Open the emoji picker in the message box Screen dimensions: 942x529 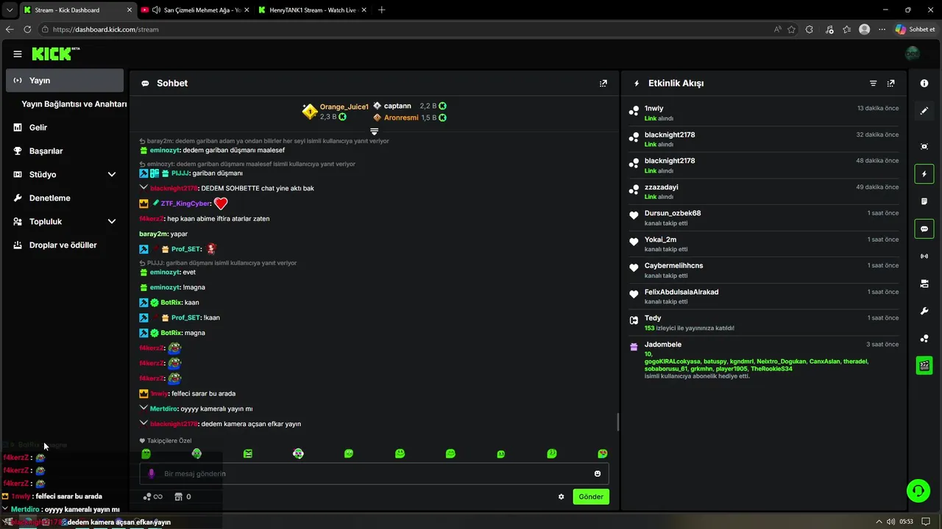click(598, 474)
